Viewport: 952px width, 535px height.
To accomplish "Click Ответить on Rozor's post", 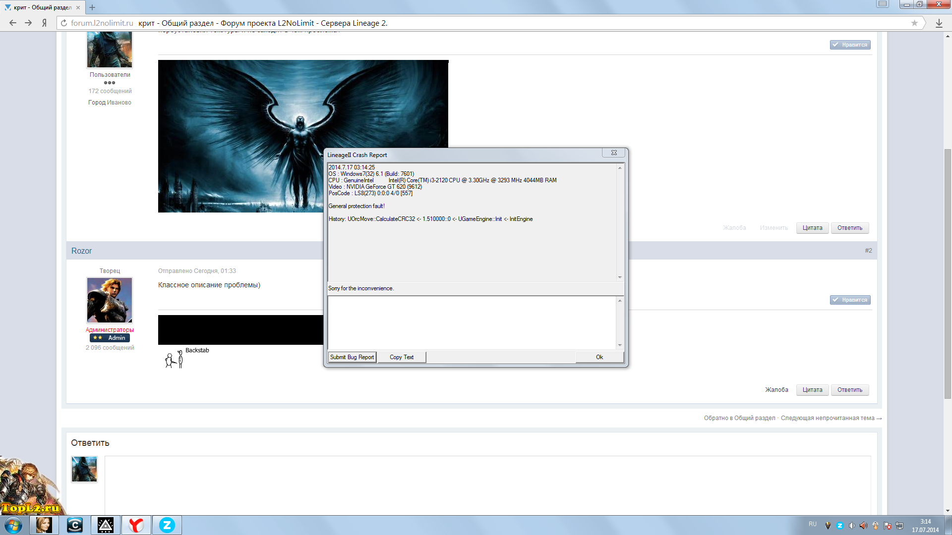I will pos(849,390).
